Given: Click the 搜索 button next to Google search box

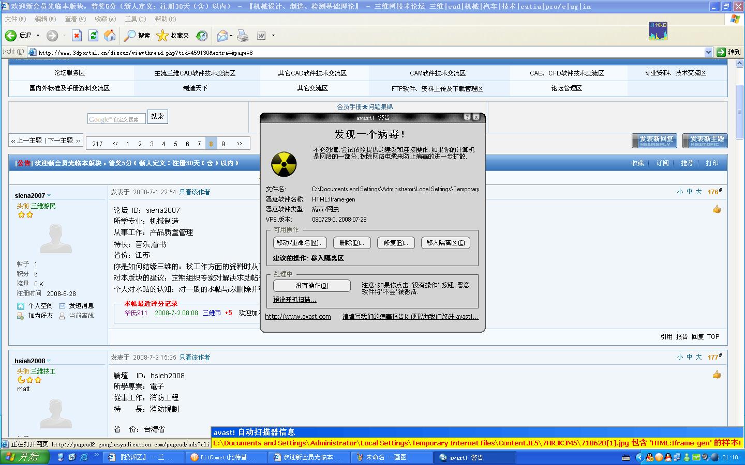Looking at the screenshot, I should coord(158,117).
